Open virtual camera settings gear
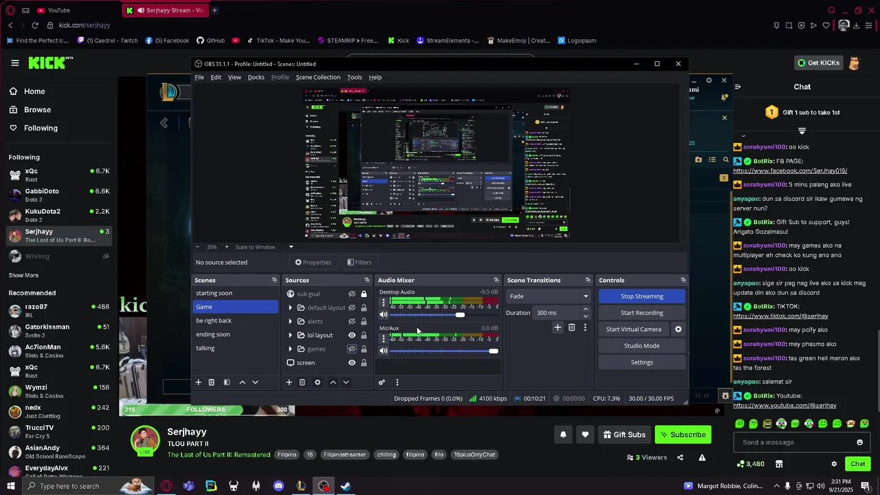 coord(678,329)
